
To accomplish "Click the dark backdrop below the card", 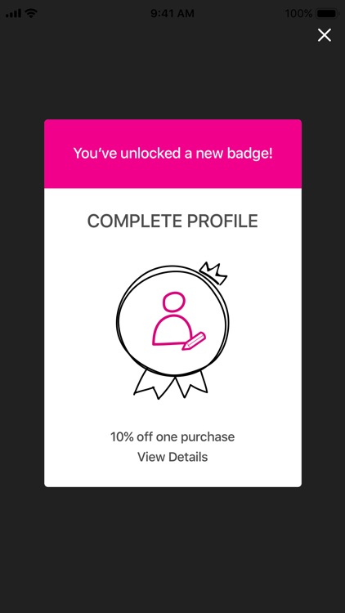I will tap(172, 548).
